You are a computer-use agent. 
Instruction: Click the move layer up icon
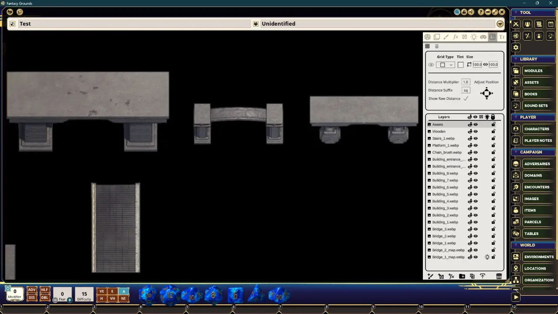[483, 276]
